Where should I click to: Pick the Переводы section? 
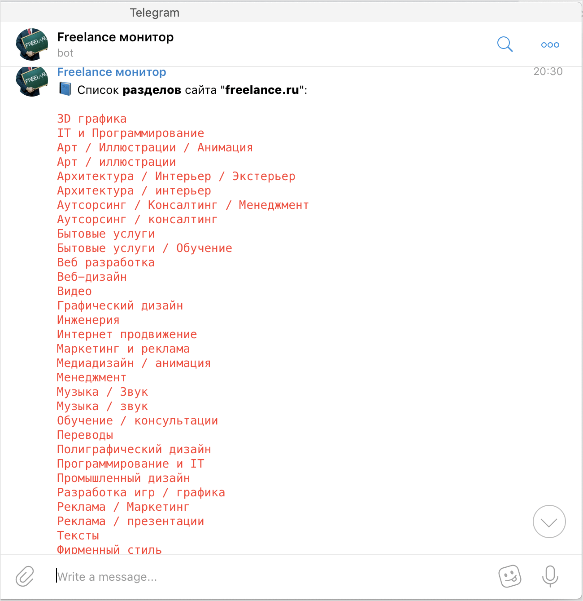[85, 435]
